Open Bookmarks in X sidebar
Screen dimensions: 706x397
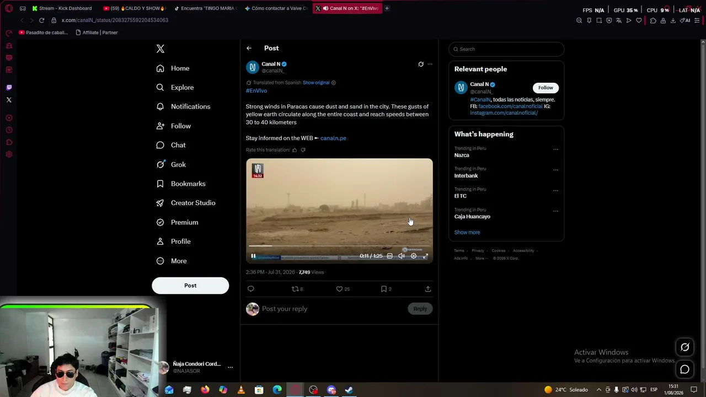tap(181, 184)
